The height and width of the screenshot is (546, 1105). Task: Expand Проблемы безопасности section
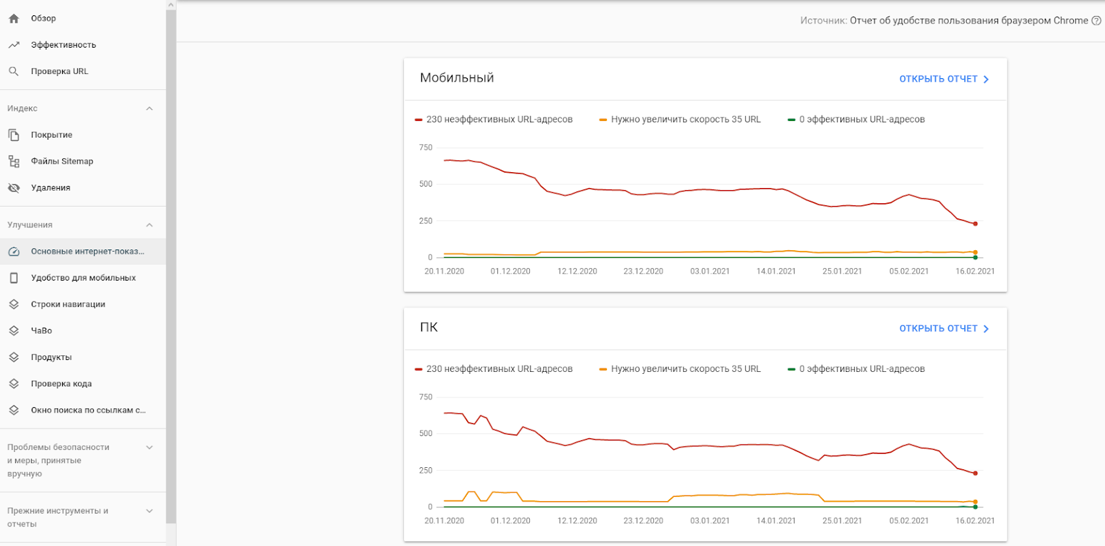coord(149,448)
